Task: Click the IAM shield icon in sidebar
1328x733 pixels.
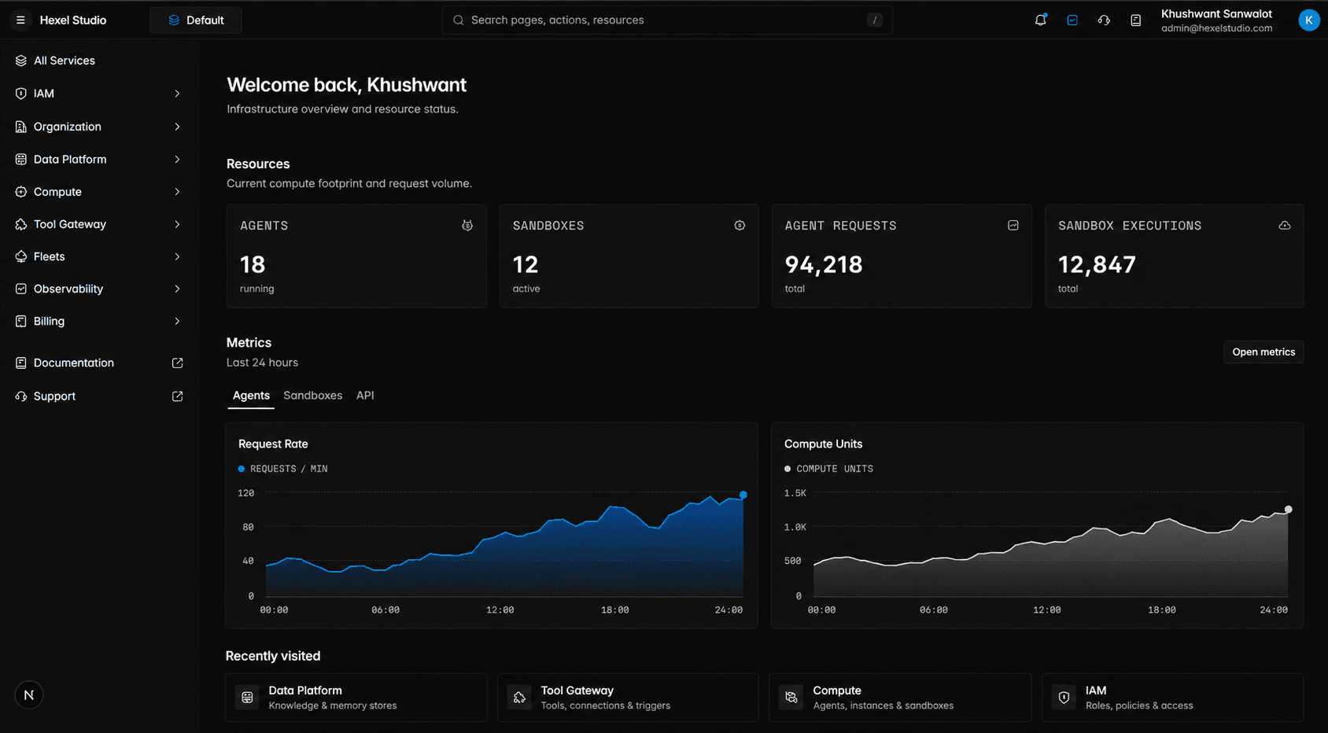Action: tap(21, 94)
